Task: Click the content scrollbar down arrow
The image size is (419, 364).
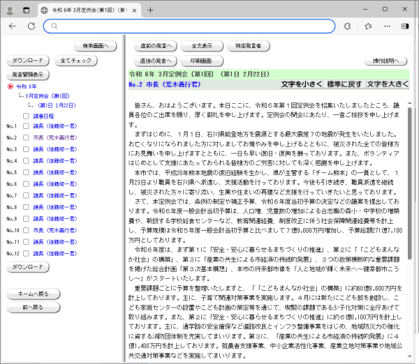Action: pyautogui.click(x=410, y=356)
